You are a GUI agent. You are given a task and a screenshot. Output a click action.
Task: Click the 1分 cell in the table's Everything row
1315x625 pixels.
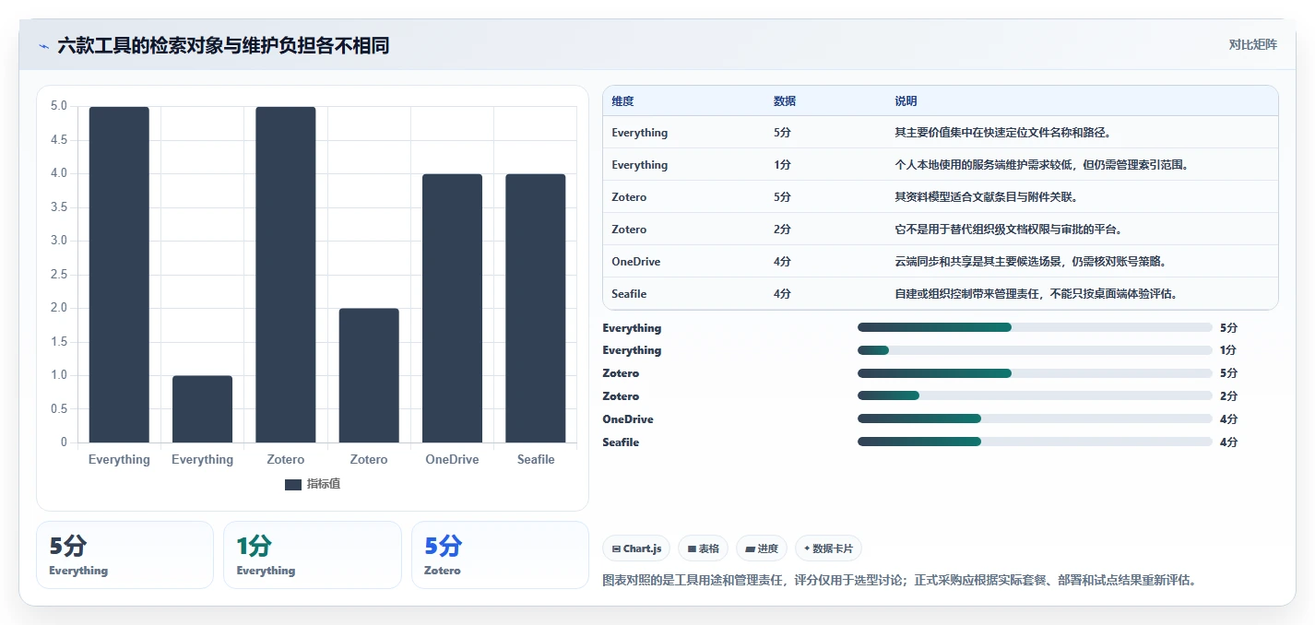pyautogui.click(x=782, y=165)
